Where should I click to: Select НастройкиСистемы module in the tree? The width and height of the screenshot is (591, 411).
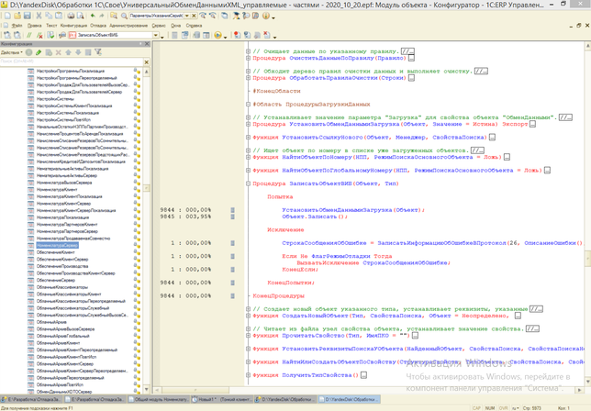click(x=55, y=98)
